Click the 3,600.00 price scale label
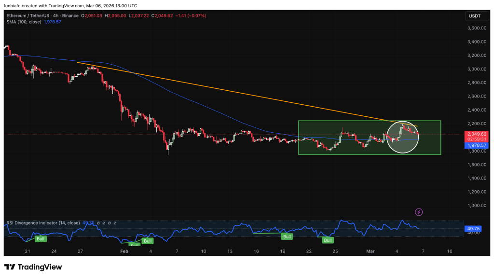 [476, 28]
